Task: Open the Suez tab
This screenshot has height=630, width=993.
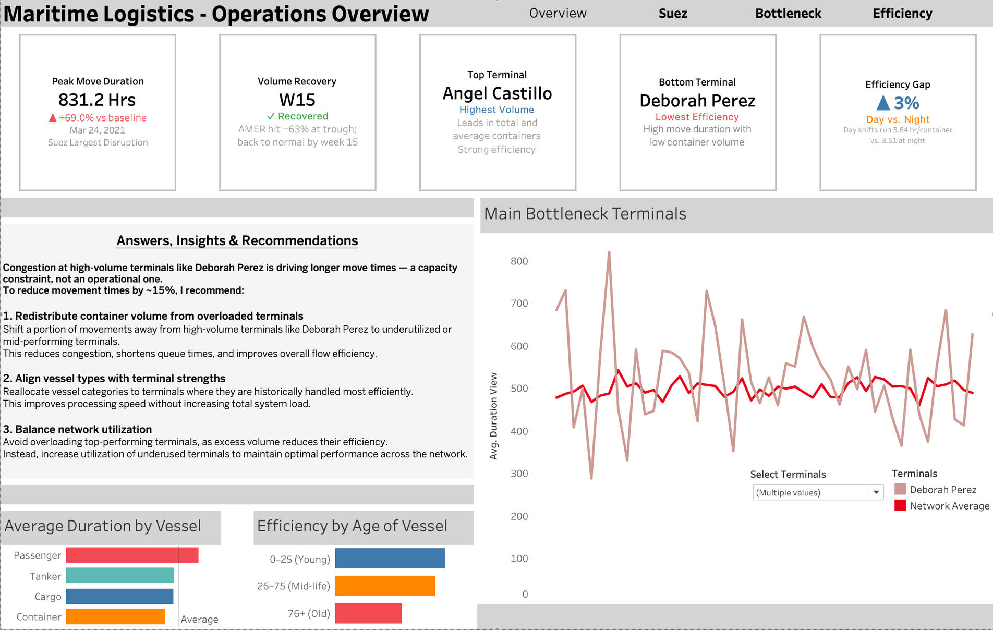Action: click(x=673, y=14)
